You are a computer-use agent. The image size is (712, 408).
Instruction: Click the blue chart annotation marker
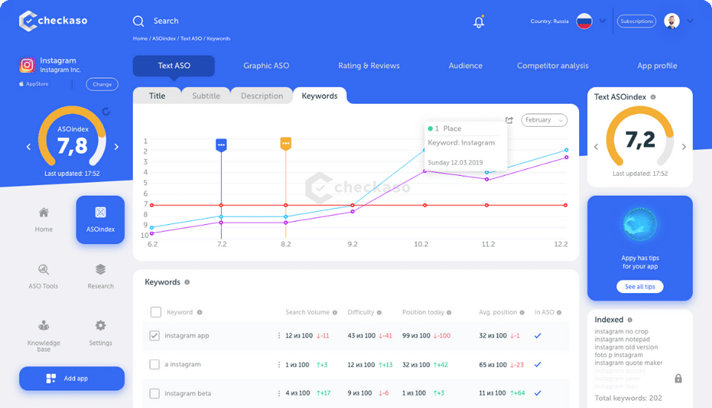[221, 145]
